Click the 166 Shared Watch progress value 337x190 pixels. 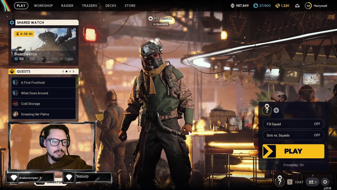click(21, 59)
